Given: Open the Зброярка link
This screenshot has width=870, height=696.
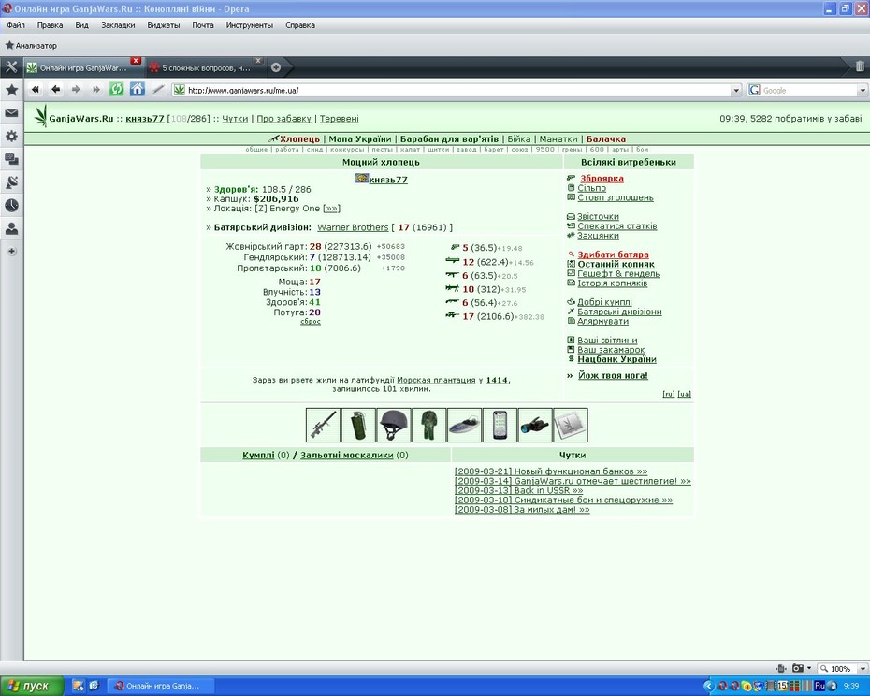Looking at the screenshot, I should tap(602, 179).
